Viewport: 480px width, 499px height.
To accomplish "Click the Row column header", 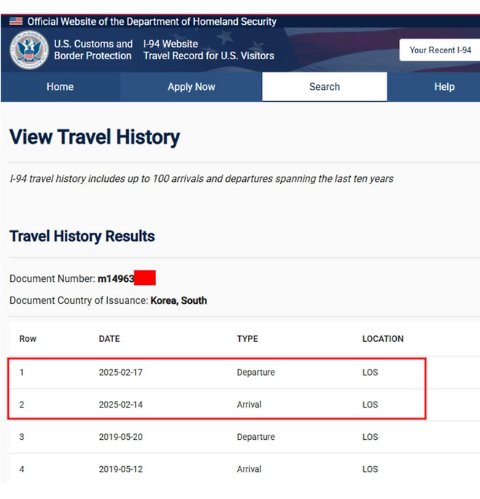I will [28, 339].
